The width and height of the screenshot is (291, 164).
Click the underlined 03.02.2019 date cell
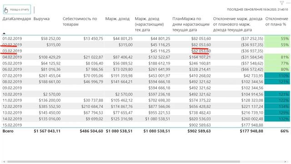(12, 51)
